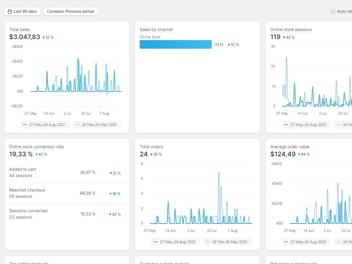Hide the 27 May–24 Aug series on Total sales chart
352x264 pixels.
click(x=45, y=125)
